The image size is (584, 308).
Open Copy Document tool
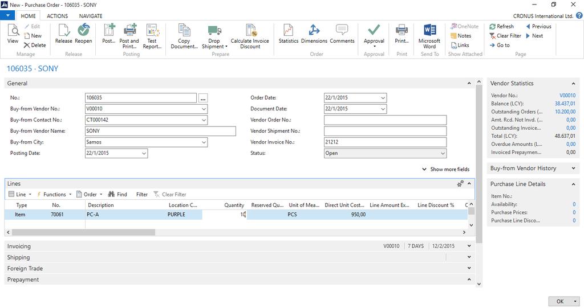(184, 36)
